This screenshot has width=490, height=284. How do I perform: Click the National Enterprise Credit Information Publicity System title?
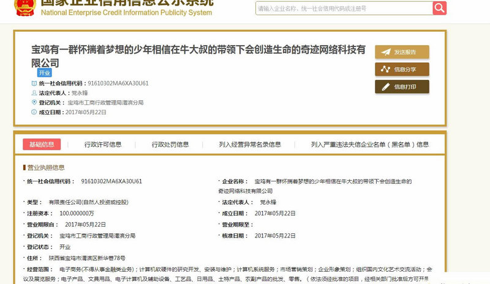126,12
